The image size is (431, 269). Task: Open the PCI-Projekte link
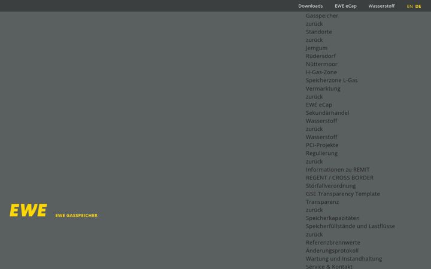[322, 145]
